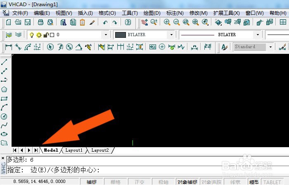Screen dimensions: 289x185
Task: Select the Arc draw tool
Action: (x=4, y=107)
